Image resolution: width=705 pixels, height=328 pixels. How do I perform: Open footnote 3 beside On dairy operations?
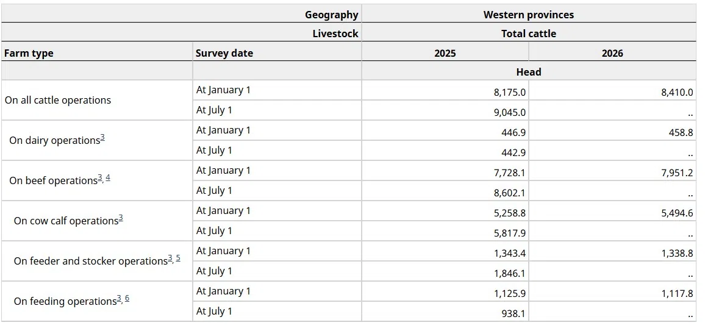[102, 138]
